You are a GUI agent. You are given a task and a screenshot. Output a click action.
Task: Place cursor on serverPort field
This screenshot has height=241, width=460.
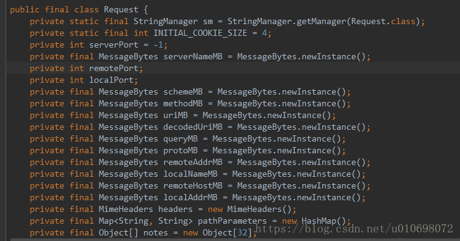click(x=114, y=45)
